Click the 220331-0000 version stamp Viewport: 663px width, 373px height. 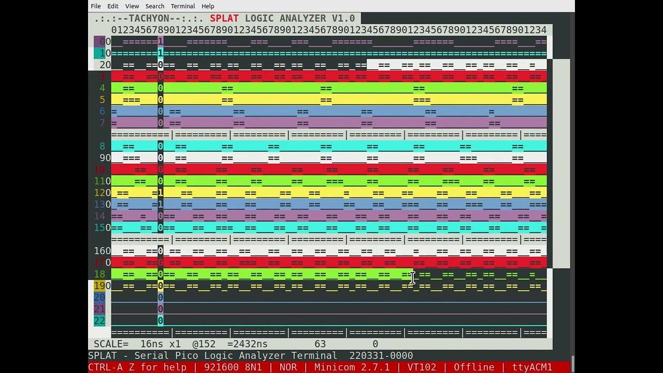381,355
